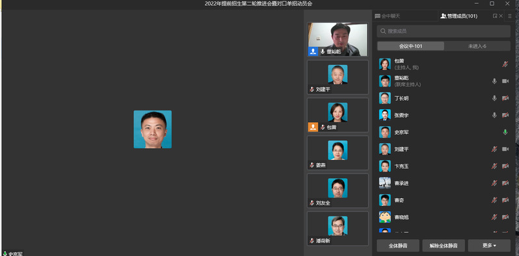Click the 全体静音 mute all button
The height and width of the screenshot is (256, 519).
click(x=398, y=246)
